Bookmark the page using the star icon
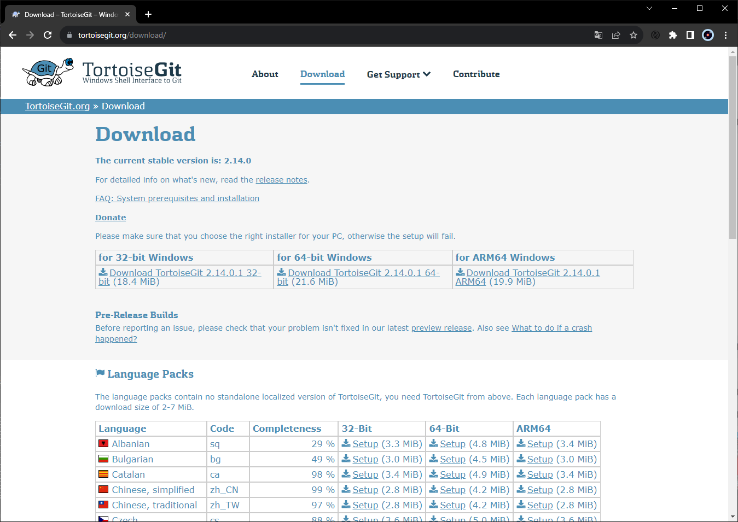The width and height of the screenshot is (738, 522). (633, 34)
